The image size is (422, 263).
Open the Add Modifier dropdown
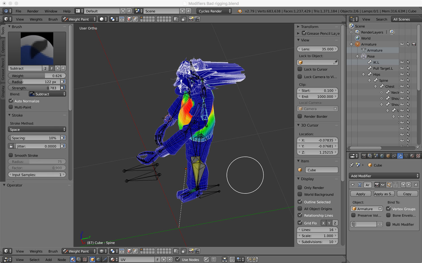pyautogui.click(x=384, y=176)
